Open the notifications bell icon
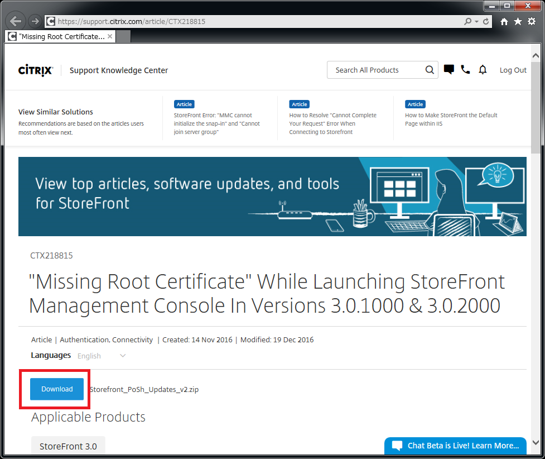The height and width of the screenshot is (459, 545). pyautogui.click(x=483, y=70)
